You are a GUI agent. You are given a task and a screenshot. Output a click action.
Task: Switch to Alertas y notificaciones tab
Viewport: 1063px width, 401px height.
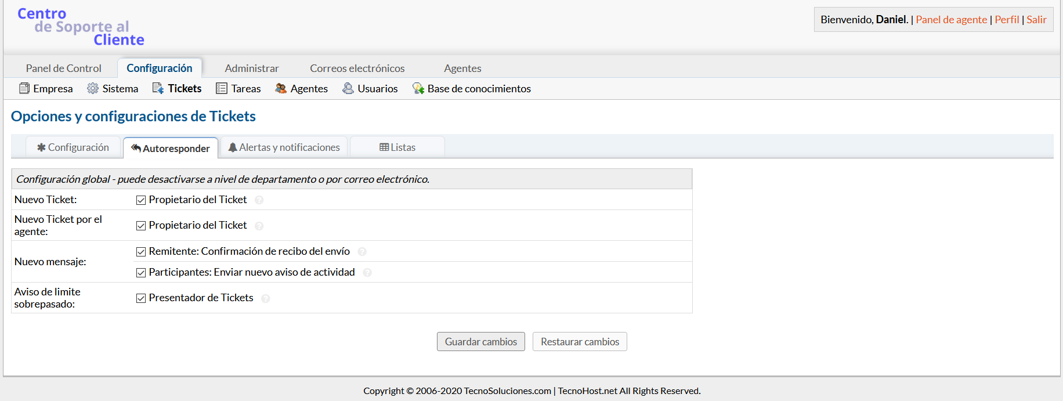coord(284,147)
